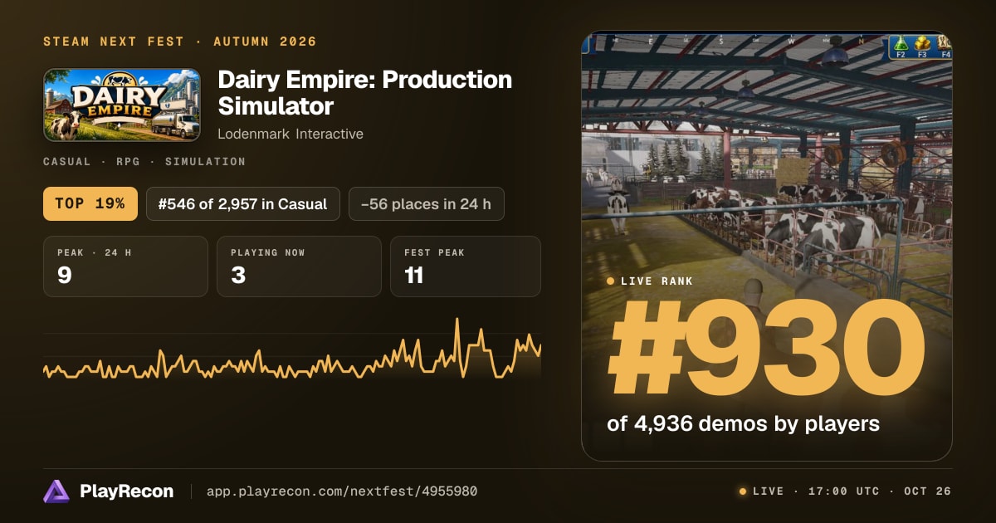Select the Peak 24 H stat card

(125, 266)
